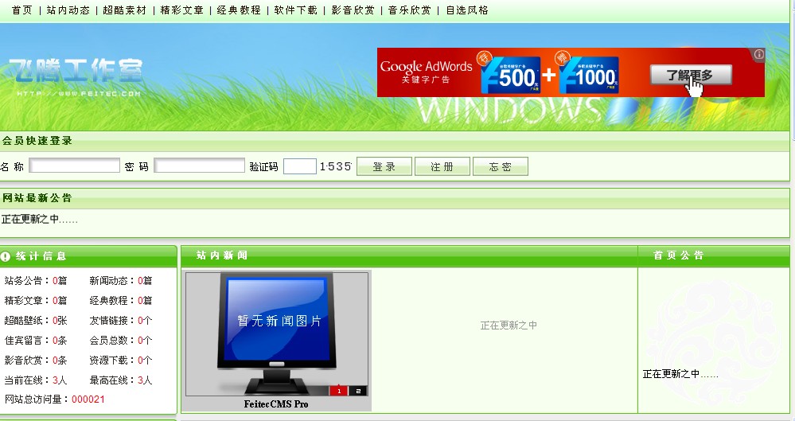
Task: Click the 暂无新闻图片 monitor image
Action: (x=277, y=333)
